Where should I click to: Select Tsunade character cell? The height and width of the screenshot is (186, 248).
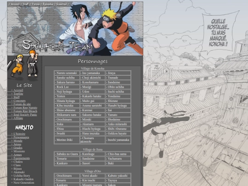[x=118, y=78]
